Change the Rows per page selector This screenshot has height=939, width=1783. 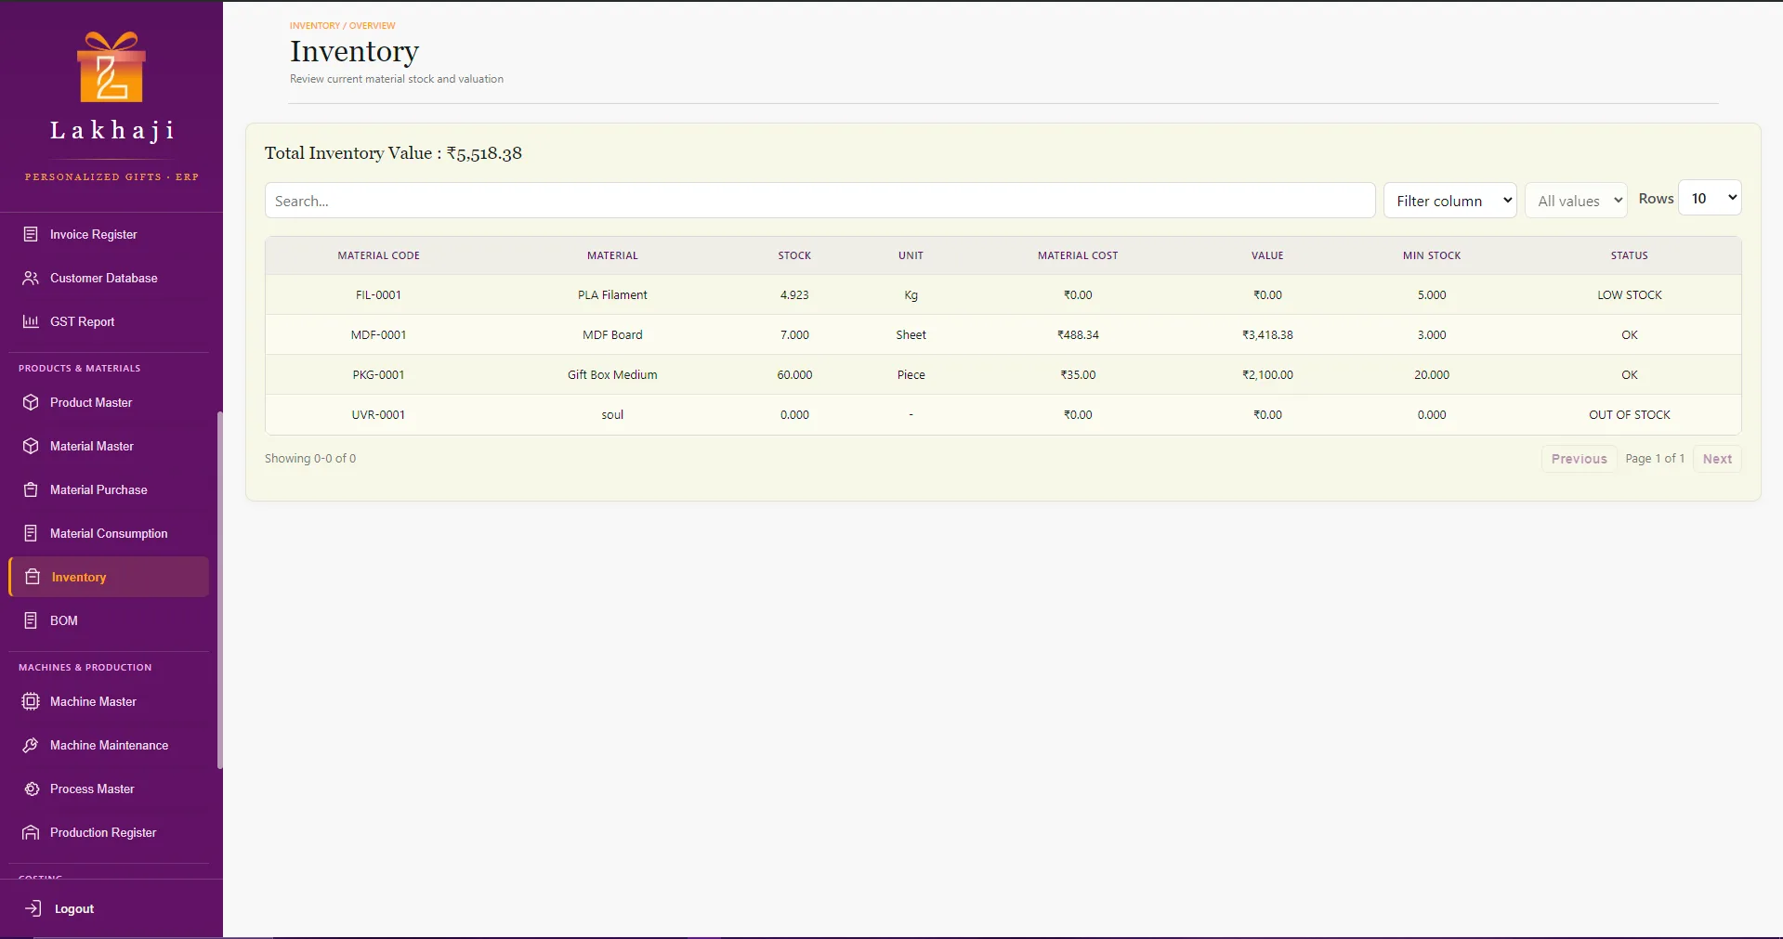[1710, 198]
